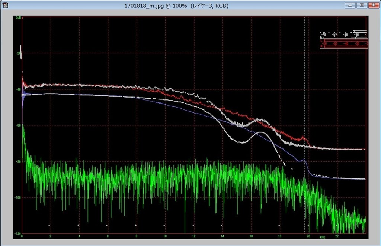Click the 12 label on the frequency axis
381x246 pixels.
tap(193, 236)
